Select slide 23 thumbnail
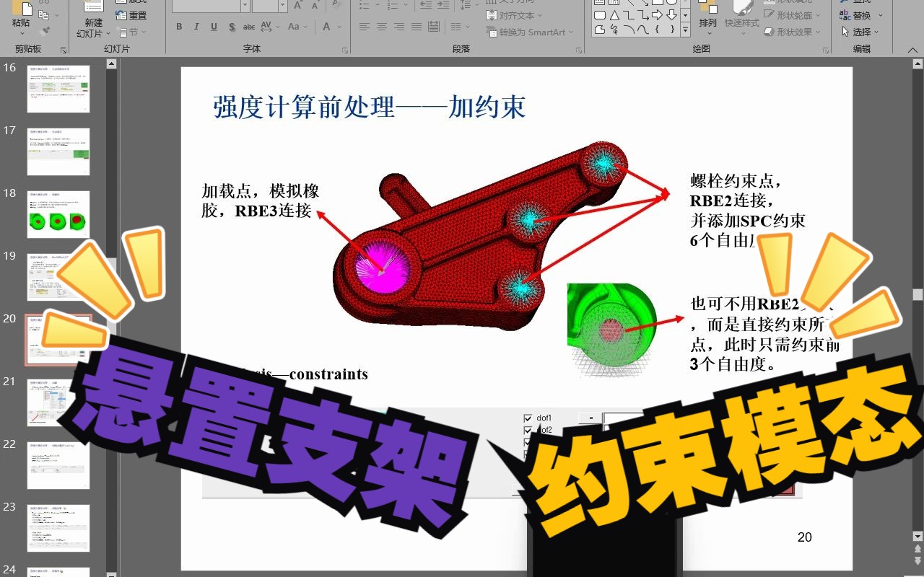Image resolution: width=924 pixels, height=577 pixels. coord(58,528)
